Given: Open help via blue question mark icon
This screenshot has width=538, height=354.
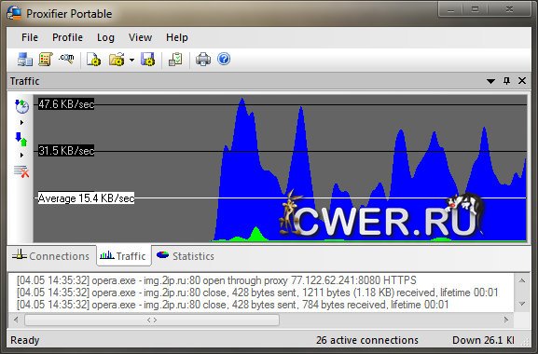Looking at the screenshot, I should [224, 59].
